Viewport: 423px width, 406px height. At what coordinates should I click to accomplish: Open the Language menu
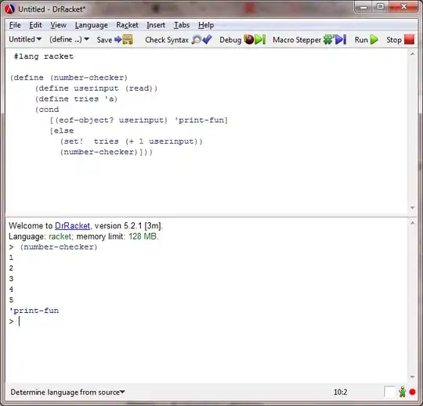pyautogui.click(x=91, y=25)
